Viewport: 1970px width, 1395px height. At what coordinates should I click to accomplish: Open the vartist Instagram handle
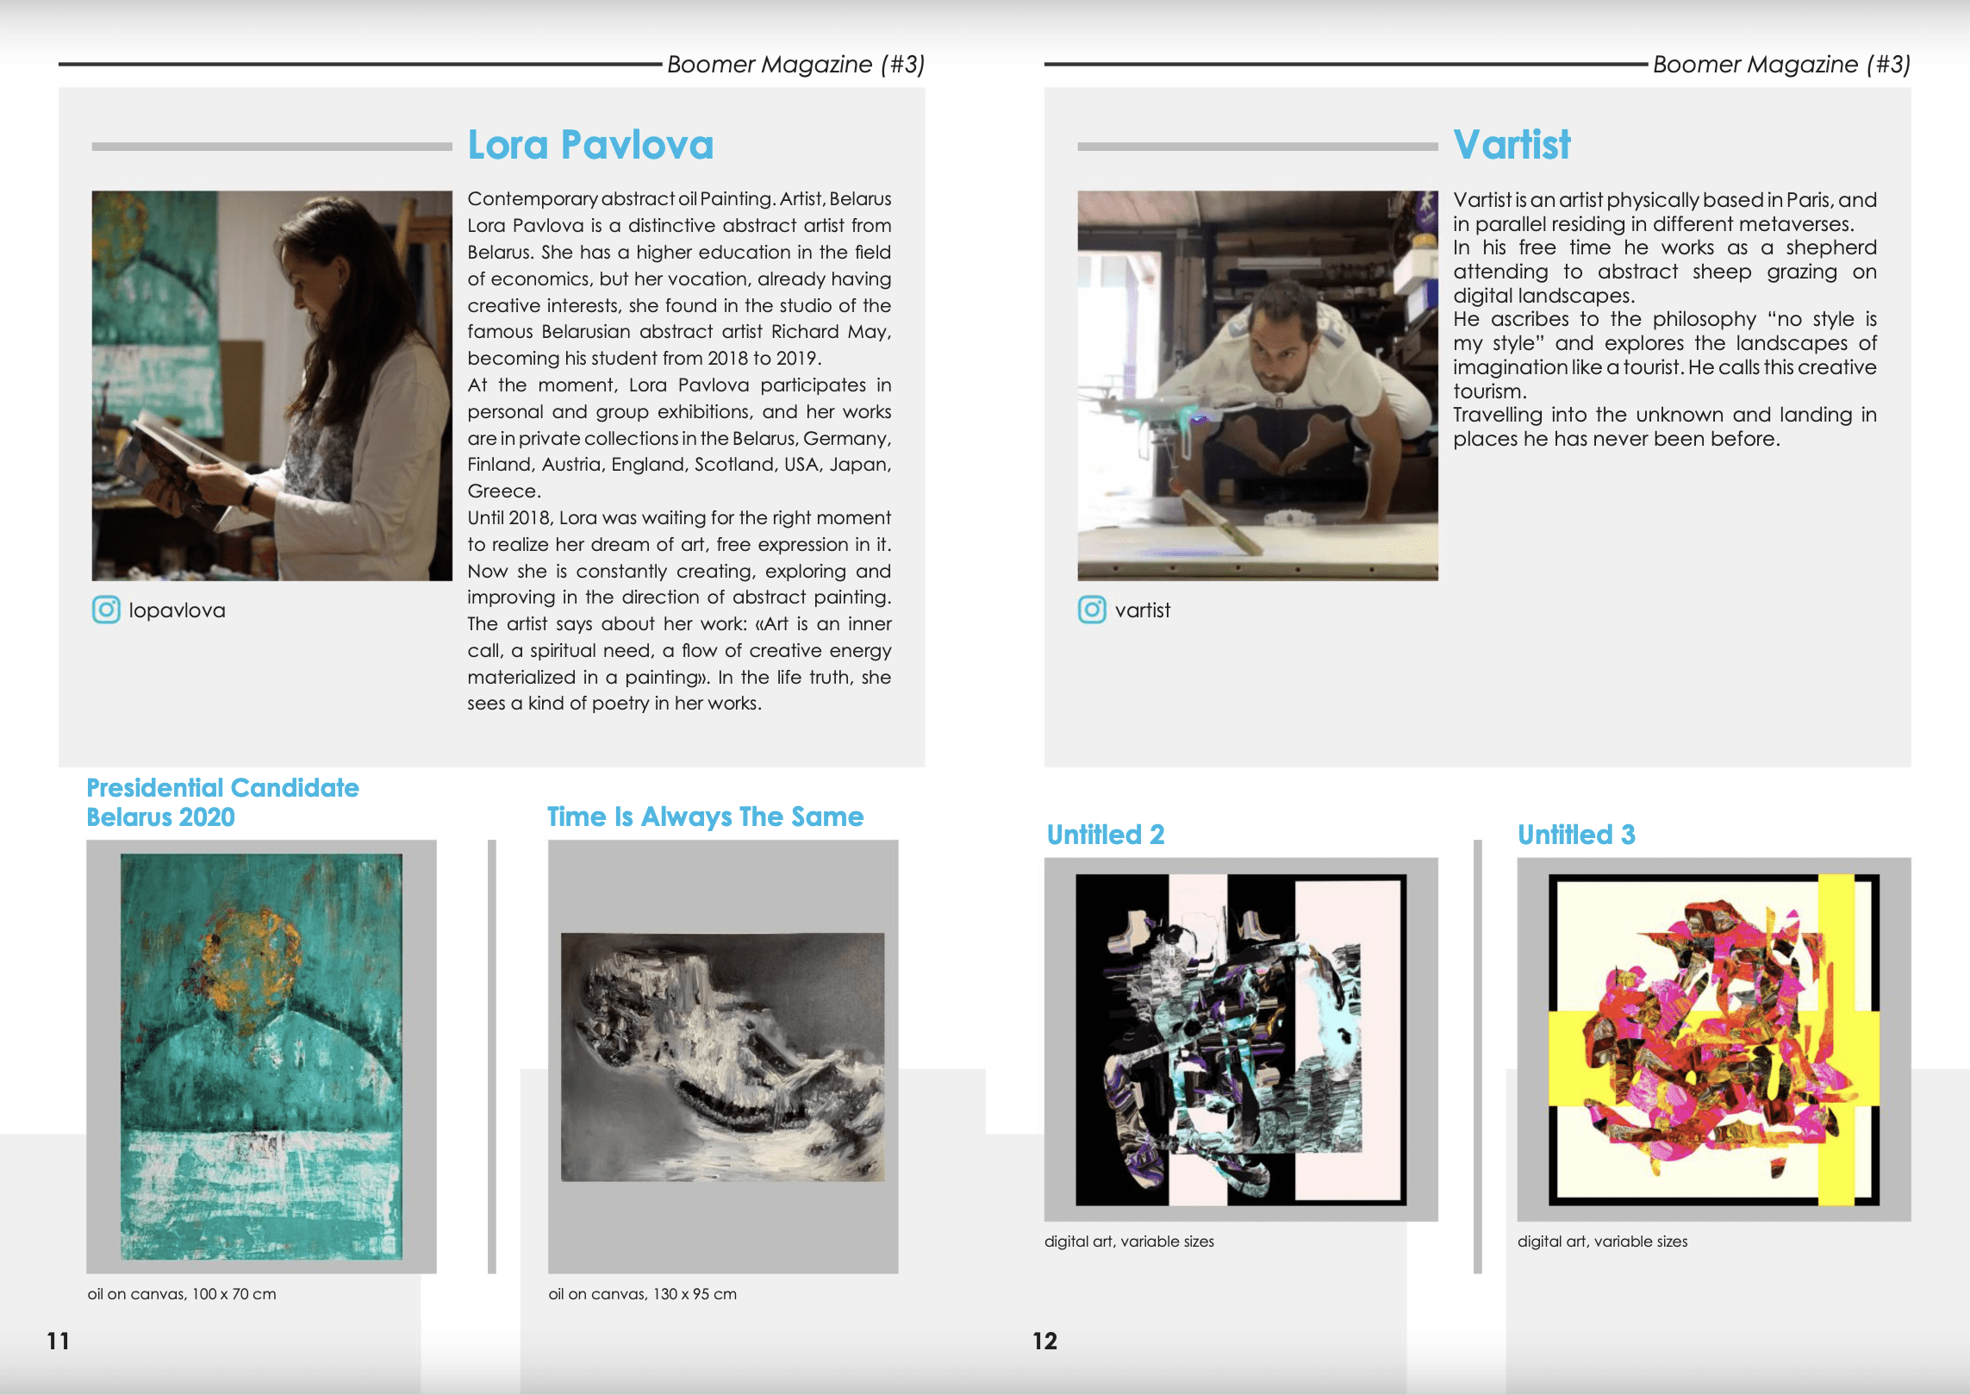click(x=1142, y=610)
